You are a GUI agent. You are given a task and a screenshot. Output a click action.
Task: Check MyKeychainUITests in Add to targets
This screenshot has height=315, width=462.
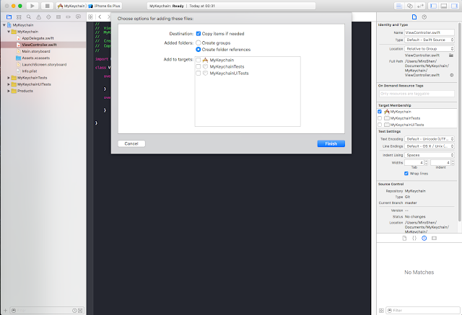pos(199,74)
